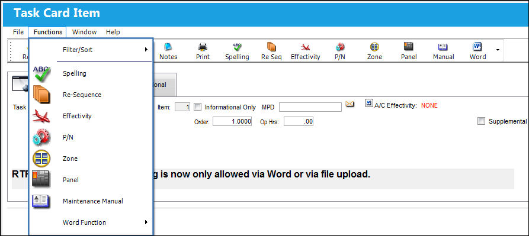The height and width of the screenshot is (236, 529).
Task: Toggle the Informational Only checkbox
Action: (x=198, y=107)
